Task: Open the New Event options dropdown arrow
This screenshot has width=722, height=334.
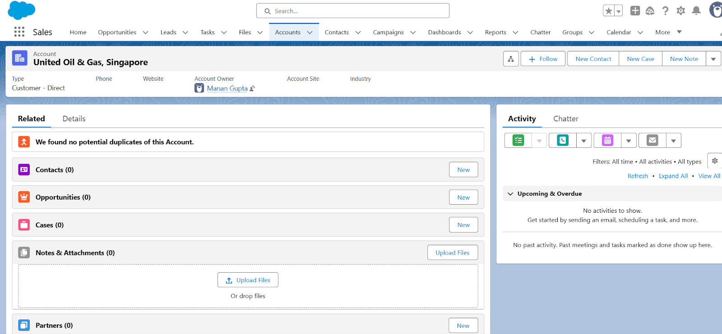Action: click(629, 141)
